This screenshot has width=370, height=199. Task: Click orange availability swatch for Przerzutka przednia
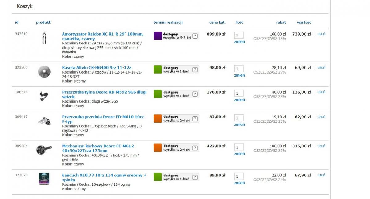tap(158, 119)
